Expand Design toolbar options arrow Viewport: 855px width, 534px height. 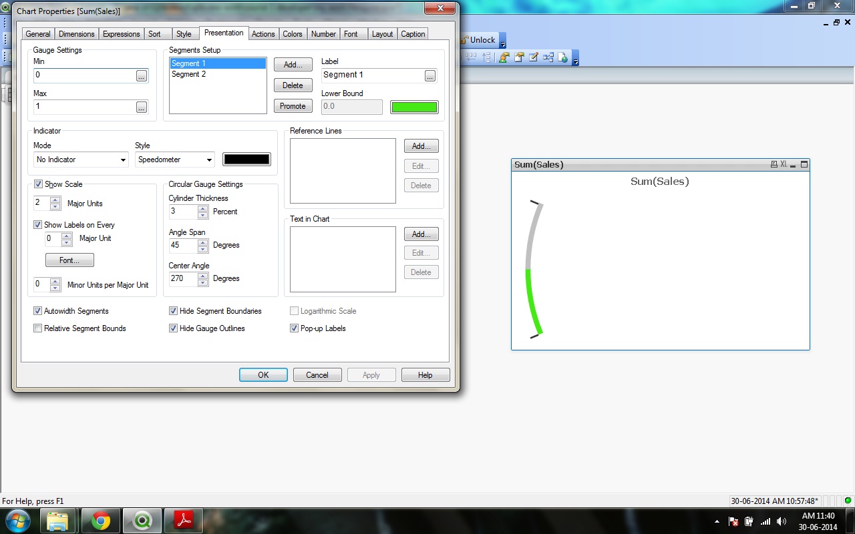tap(576, 58)
